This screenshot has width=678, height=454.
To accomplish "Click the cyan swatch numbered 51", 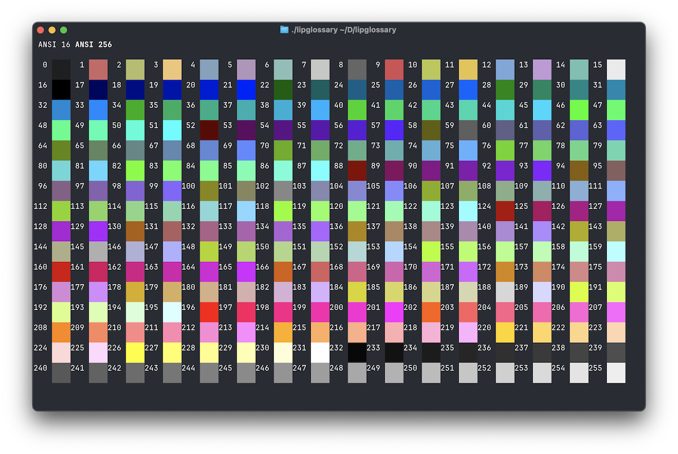I will click(172, 130).
